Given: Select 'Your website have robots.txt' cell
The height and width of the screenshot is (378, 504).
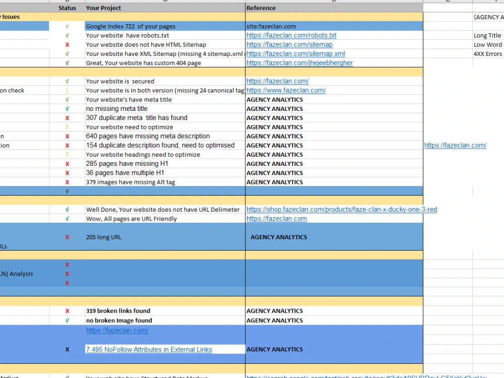Looking at the screenshot, I should [165, 35].
